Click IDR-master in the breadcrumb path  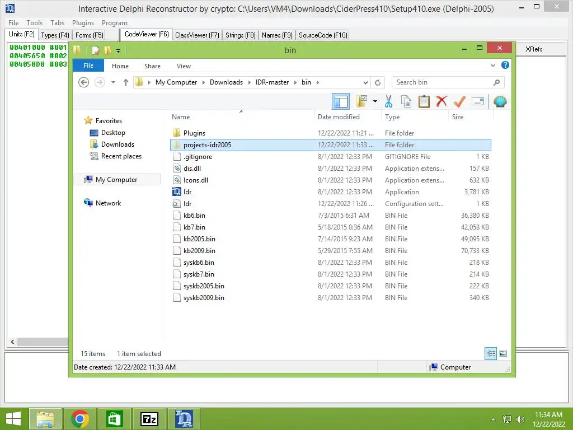tap(273, 82)
